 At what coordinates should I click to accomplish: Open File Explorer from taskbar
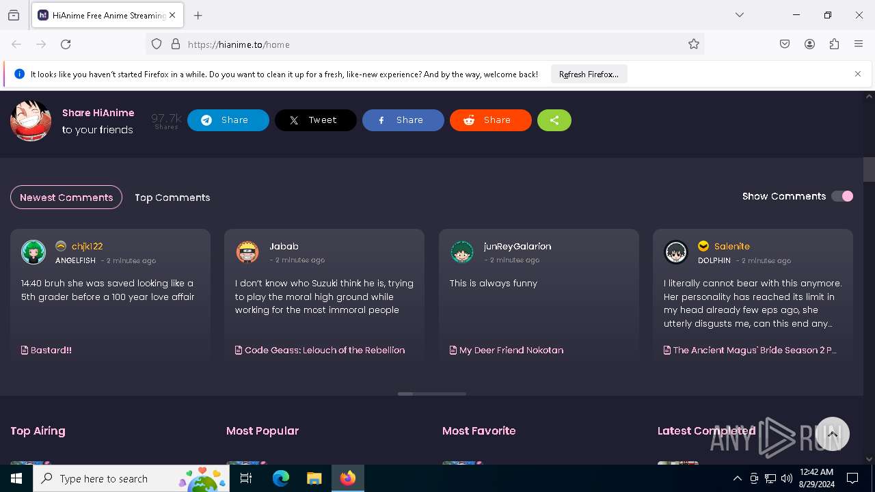pyautogui.click(x=314, y=478)
